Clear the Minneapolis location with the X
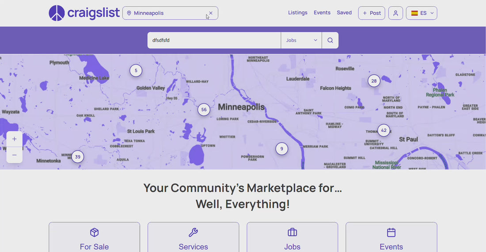Viewport: 486px width, 252px height. click(211, 13)
